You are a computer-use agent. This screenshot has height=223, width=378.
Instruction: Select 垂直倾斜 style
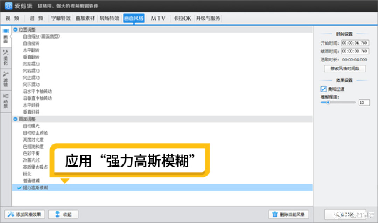(31, 112)
